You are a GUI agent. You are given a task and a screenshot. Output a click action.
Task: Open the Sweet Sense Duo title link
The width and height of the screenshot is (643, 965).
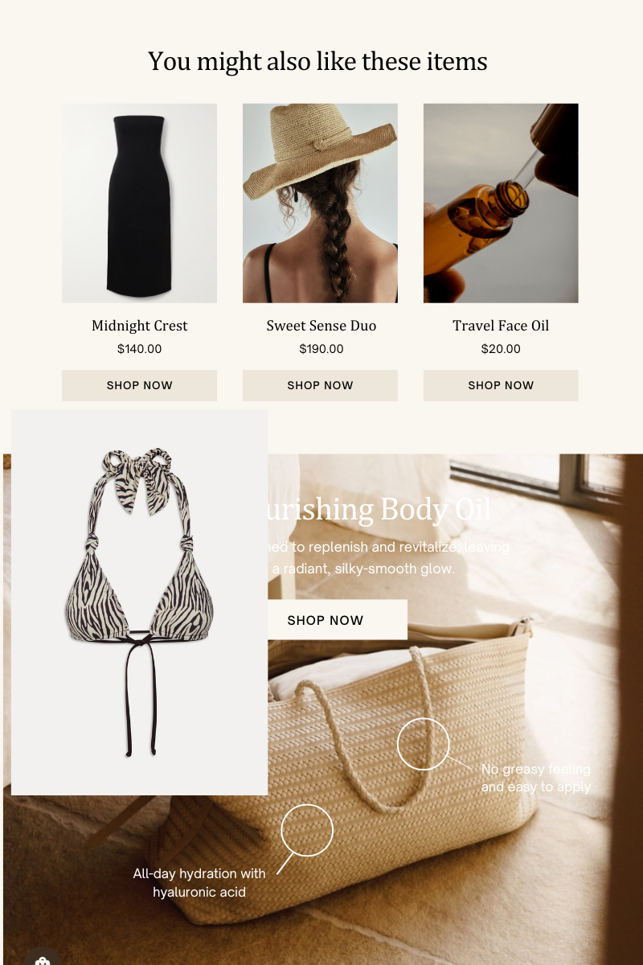pos(321,326)
